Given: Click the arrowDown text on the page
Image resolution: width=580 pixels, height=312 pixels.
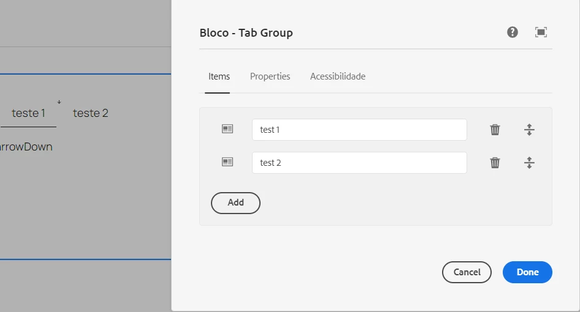Looking at the screenshot, I should [x=26, y=147].
